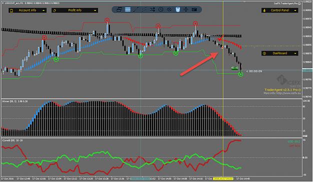This screenshot has width=313, height=182.
Task: Open the clock timer tool
Action: 161,10
